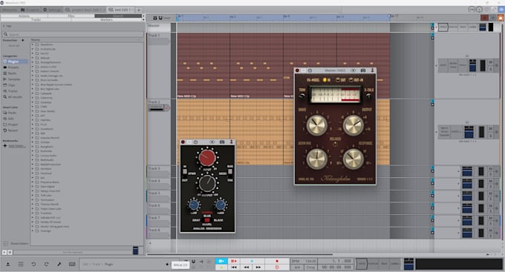Screen dimensions: 505x272
Task: Show the on-screen keyboard icon
Action: [72, 264]
